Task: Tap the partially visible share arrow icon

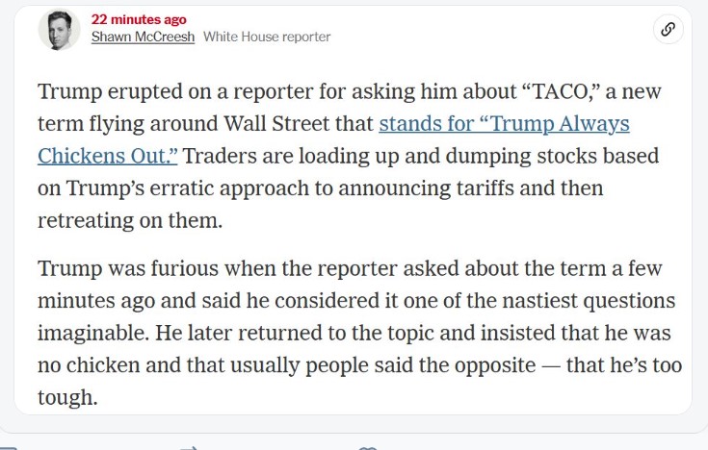Action: 189,448
